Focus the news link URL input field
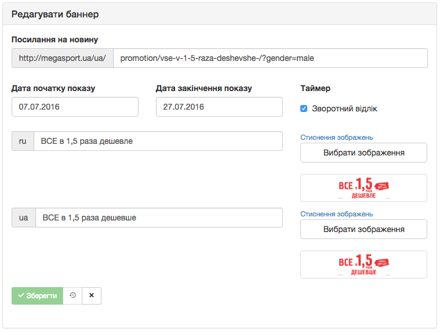The width and height of the screenshot is (440, 333). point(270,58)
